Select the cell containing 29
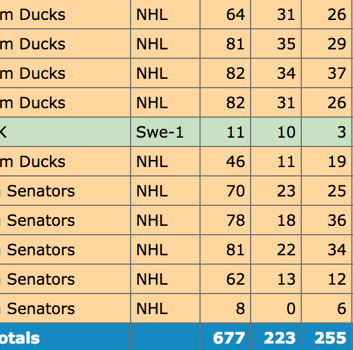The image size is (353, 350). pos(337,44)
